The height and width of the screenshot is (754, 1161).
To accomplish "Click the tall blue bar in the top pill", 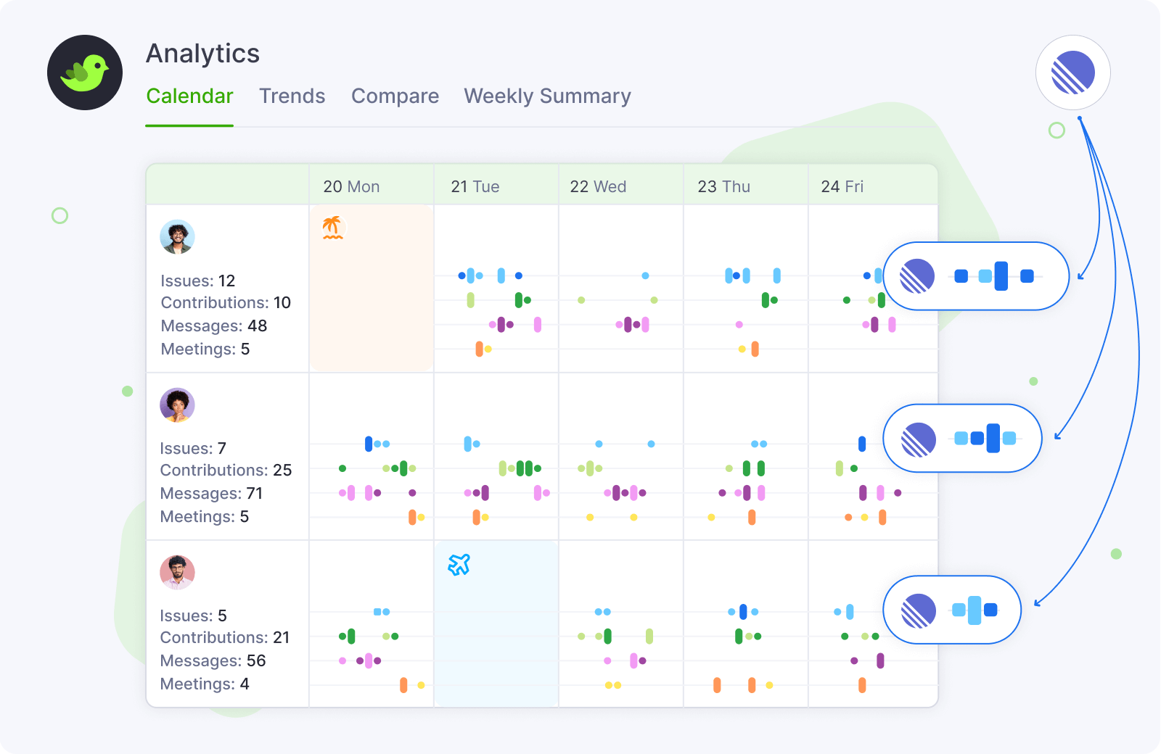I will [x=1001, y=275].
